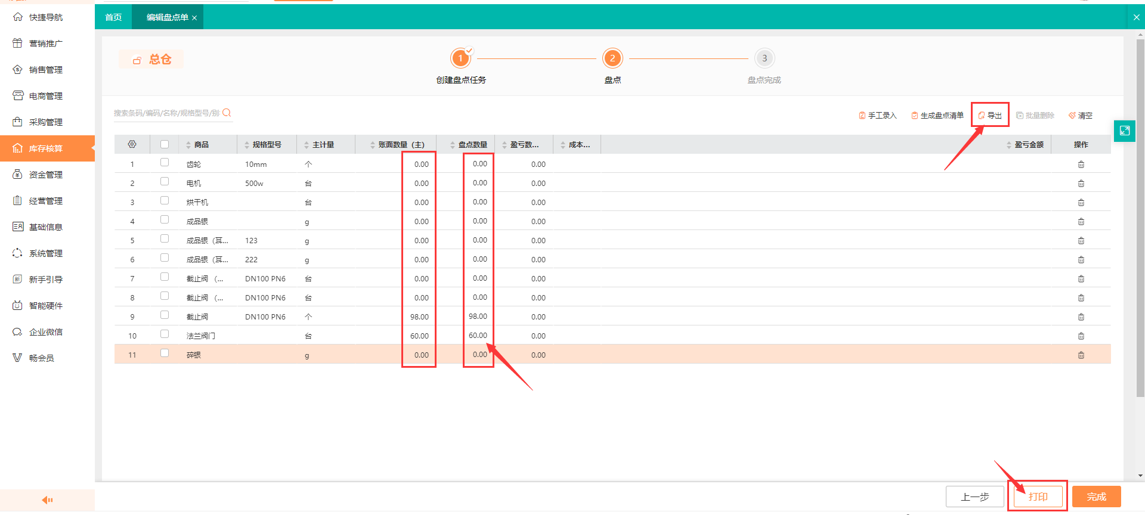The width and height of the screenshot is (1145, 515).
Task: Click 清空 clear icon button
Action: click(1080, 116)
